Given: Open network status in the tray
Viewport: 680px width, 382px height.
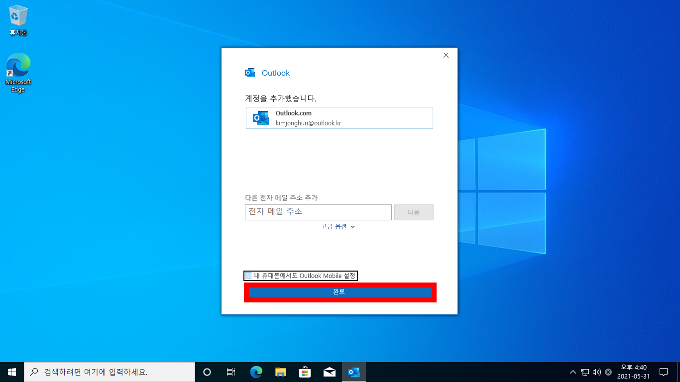Looking at the screenshot, I should click(x=585, y=372).
